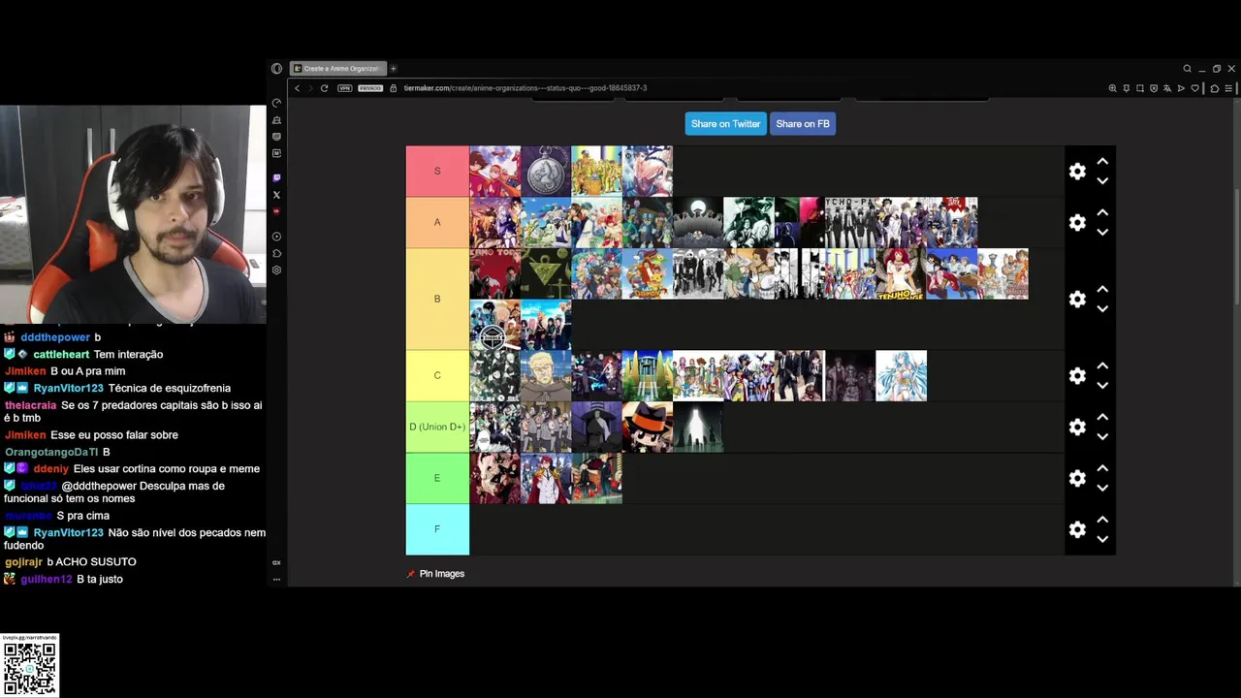The width and height of the screenshot is (1241, 698).
Task: Select Tenjho Tenge image in B tier
Action: pos(901,273)
